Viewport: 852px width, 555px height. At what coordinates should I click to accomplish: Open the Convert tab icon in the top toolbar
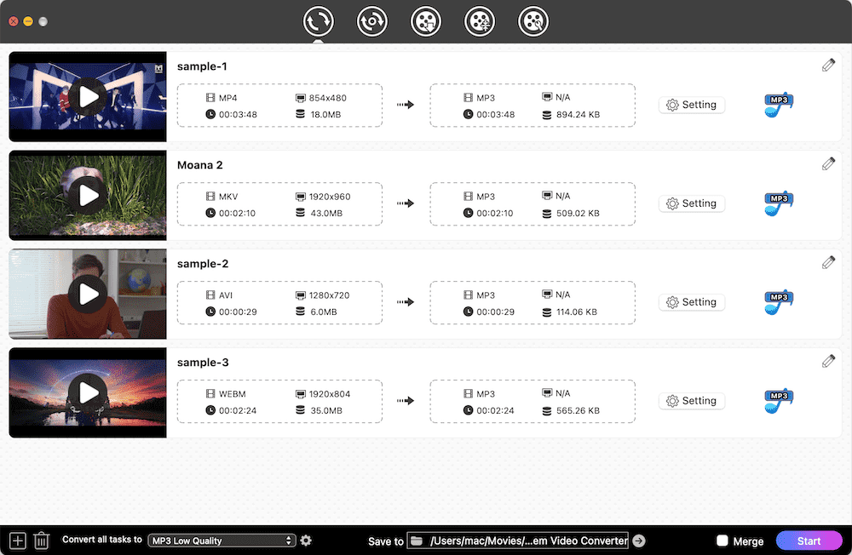click(318, 22)
